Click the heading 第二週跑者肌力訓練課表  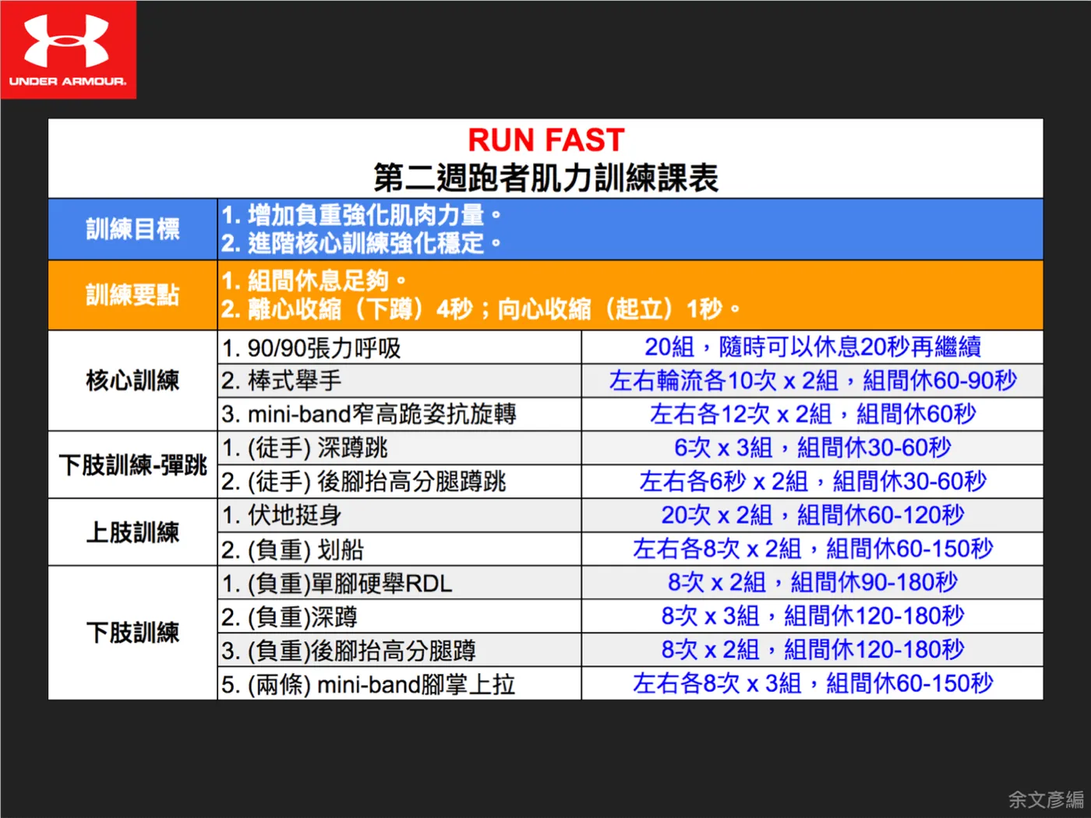(545, 178)
